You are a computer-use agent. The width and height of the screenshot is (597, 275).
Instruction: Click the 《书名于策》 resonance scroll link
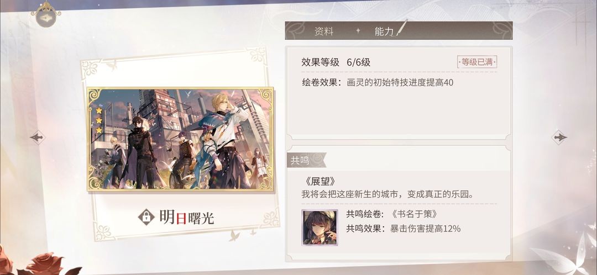pyautogui.click(x=414, y=214)
